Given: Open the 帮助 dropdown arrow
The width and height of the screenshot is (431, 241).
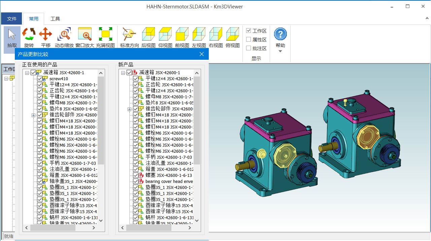Looking at the screenshot, I should click(x=280, y=51).
